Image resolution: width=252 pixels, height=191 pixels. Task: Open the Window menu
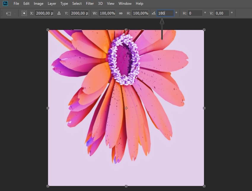125,4
